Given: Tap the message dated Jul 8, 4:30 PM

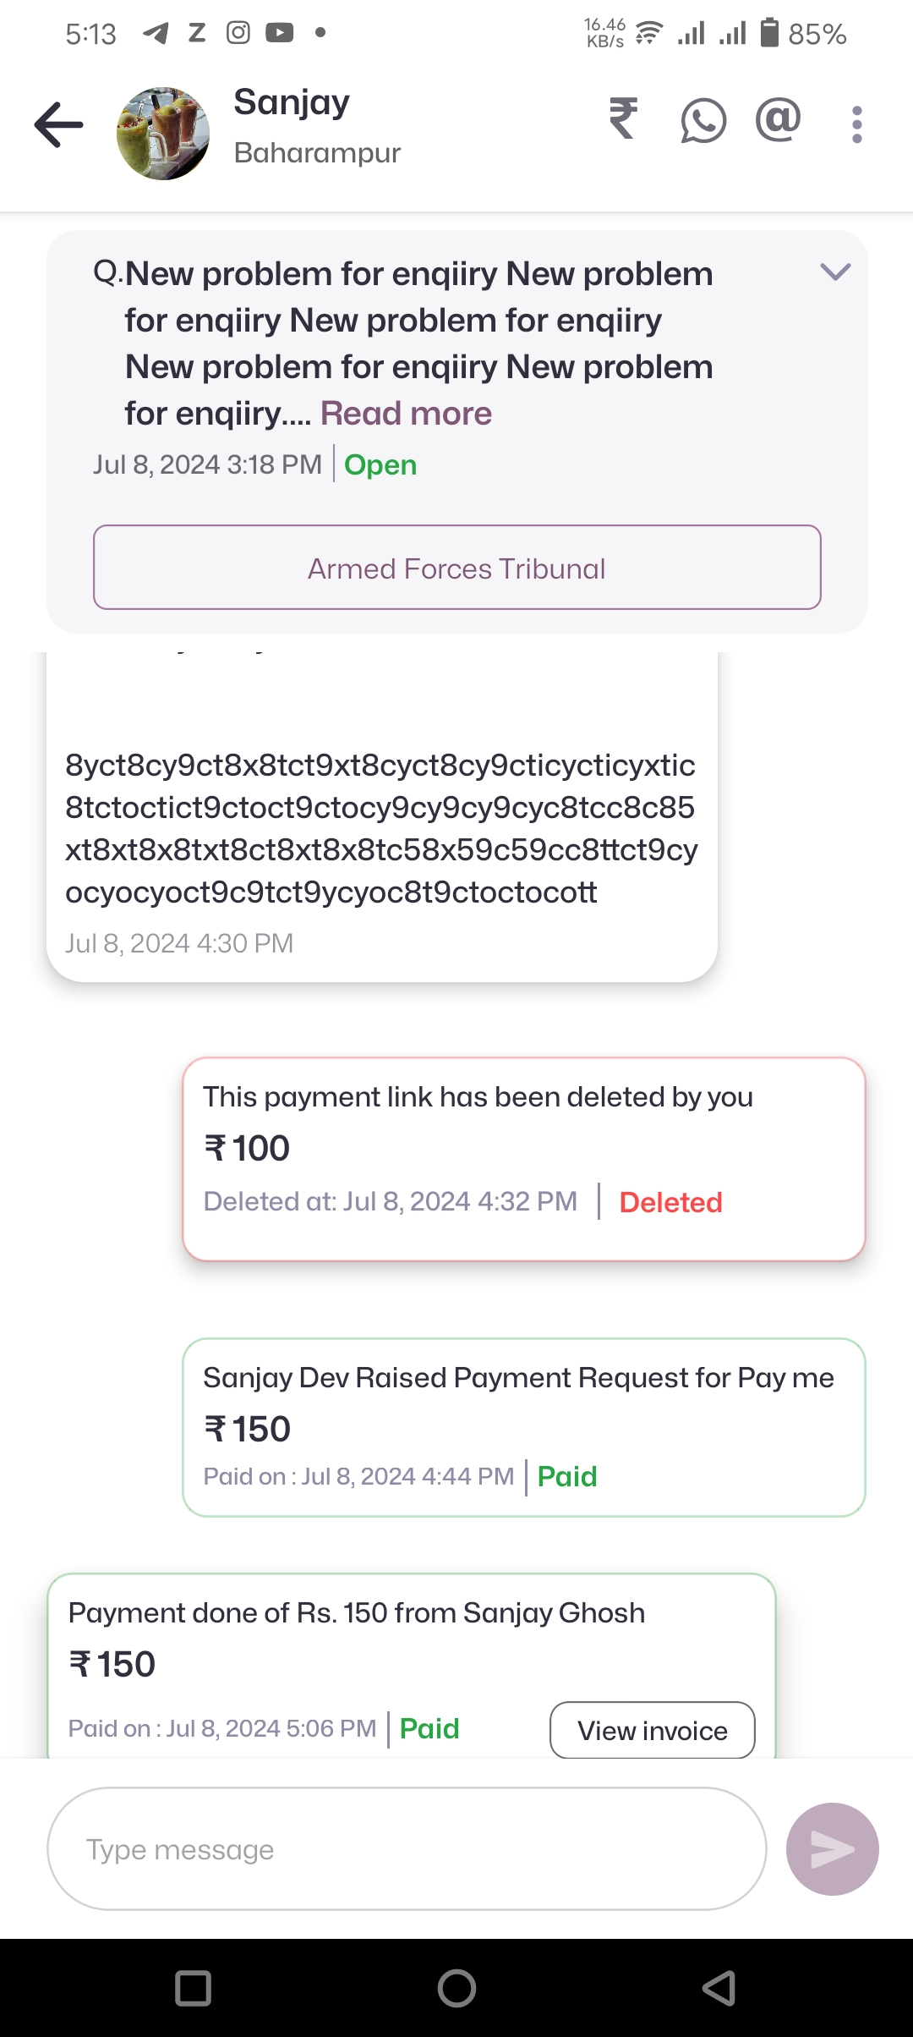Looking at the screenshot, I should point(381,829).
